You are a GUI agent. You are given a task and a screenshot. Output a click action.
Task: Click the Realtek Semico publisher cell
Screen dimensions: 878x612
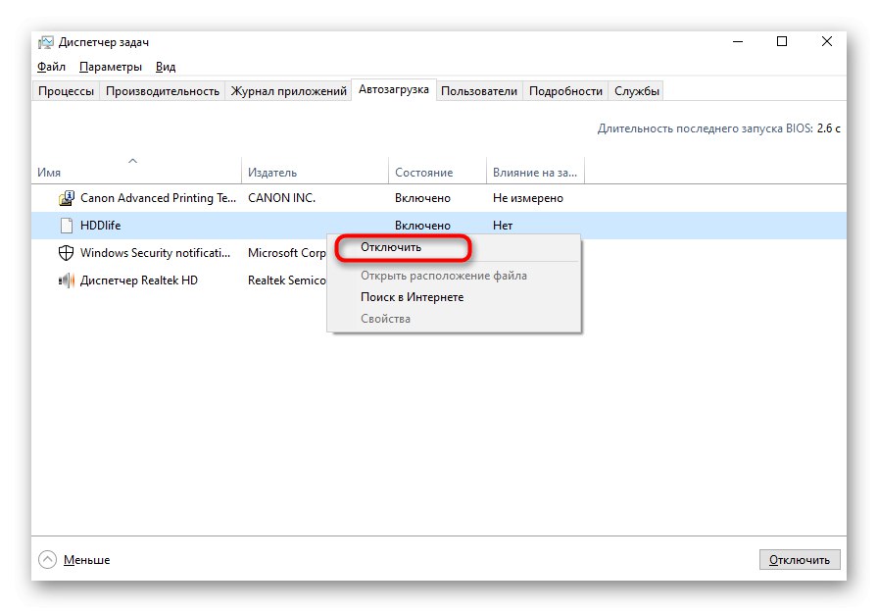coord(287,280)
